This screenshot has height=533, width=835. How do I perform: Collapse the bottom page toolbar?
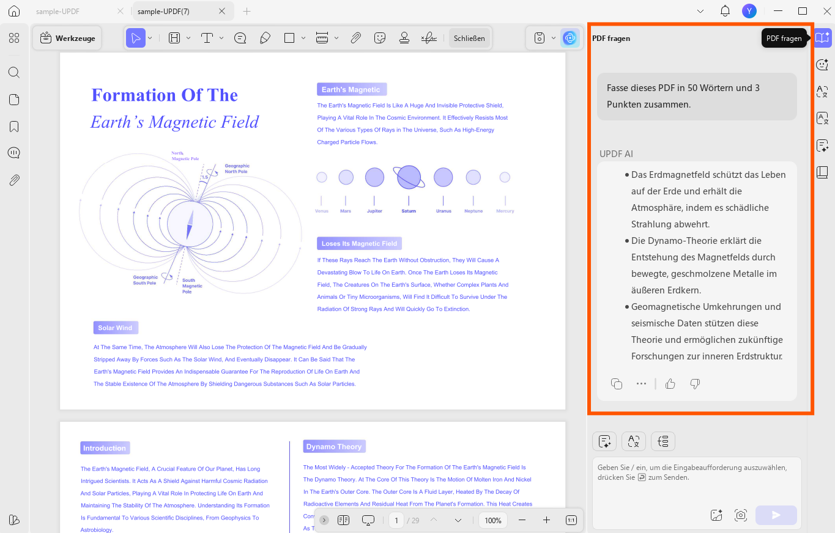point(324,520)
